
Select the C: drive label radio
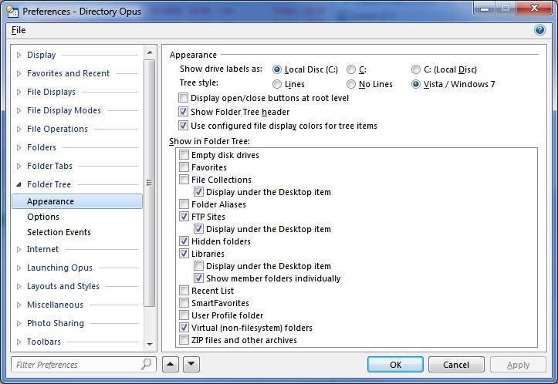(351, 69)
